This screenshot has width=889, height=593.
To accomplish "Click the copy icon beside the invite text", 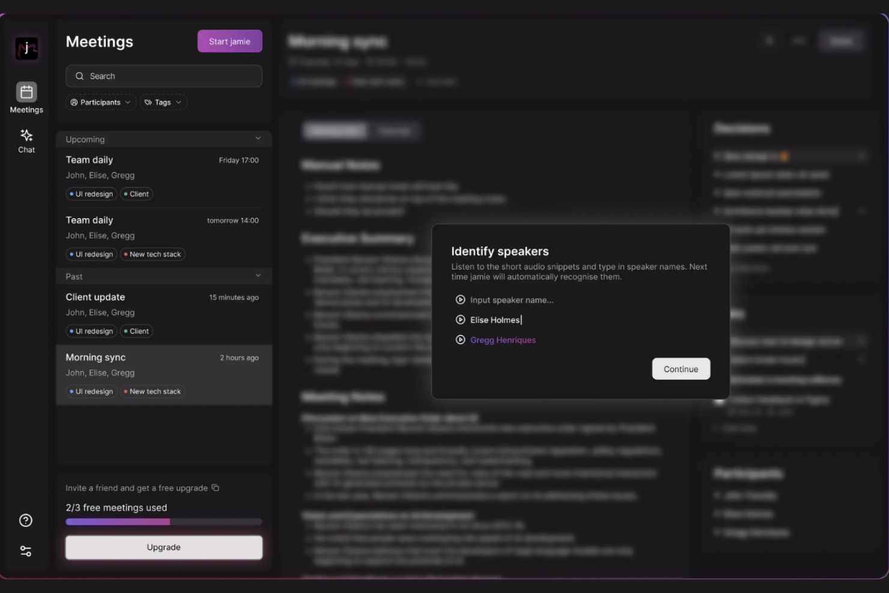I will [216, 488].
